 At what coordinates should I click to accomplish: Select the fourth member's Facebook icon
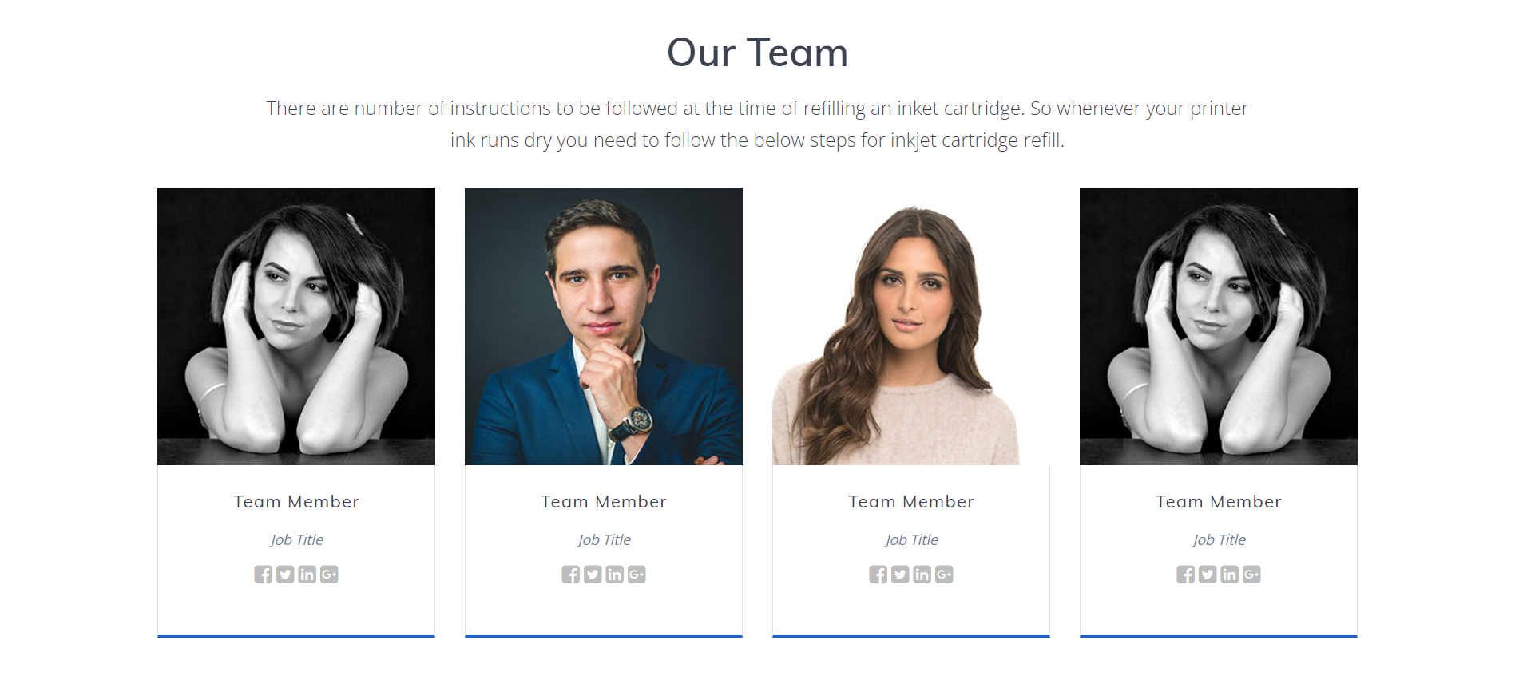[x=1186, y=575]
